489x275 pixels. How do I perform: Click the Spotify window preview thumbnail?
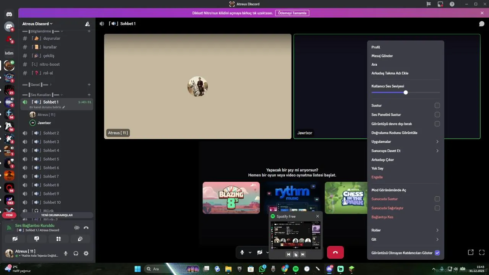point(296,235)
